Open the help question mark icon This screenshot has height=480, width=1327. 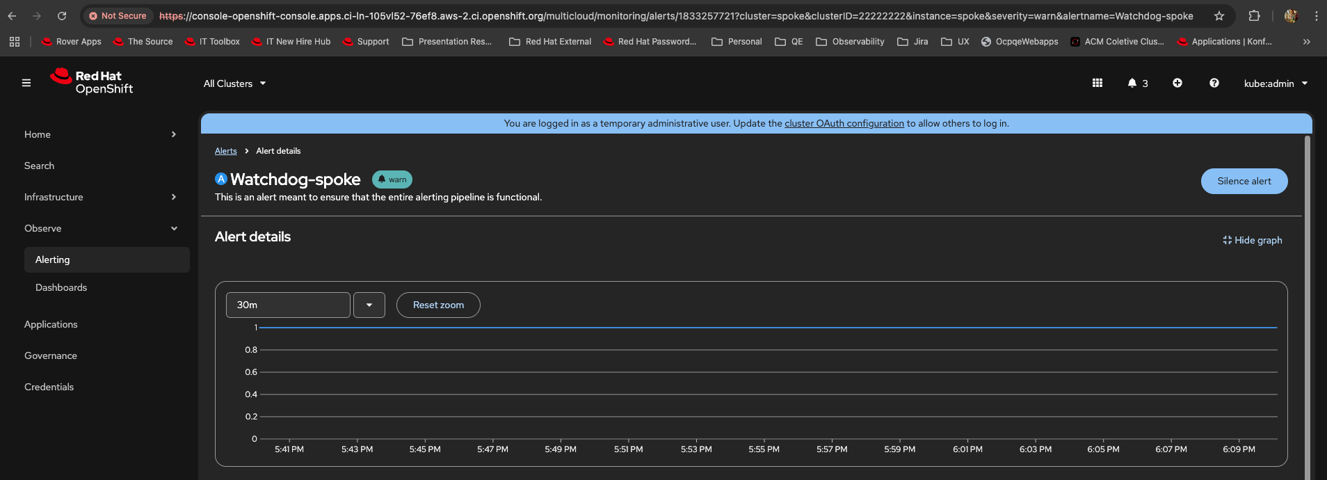coord(1214,83)
